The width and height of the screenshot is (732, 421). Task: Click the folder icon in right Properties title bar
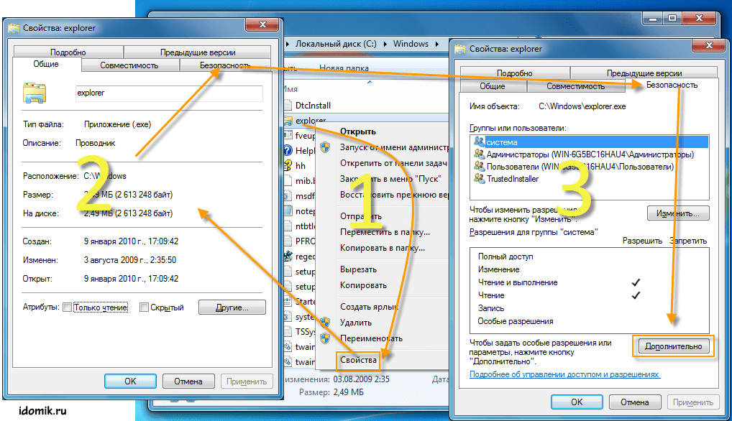(x=460, y=49)
